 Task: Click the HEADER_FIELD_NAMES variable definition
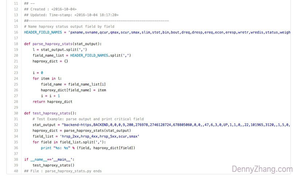click(45, 33)
